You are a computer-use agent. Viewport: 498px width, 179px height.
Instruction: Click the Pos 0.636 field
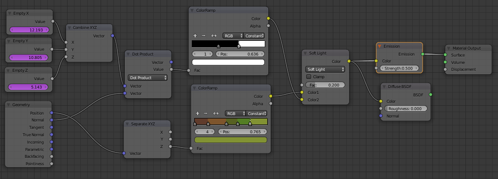click(x=240, y=54)
